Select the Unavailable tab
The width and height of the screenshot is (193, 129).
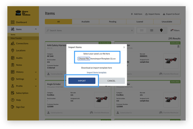tap(167, 22)
